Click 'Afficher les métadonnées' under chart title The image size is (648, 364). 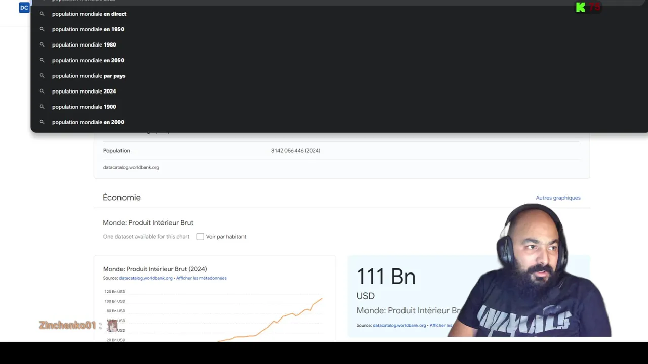pos(201,278)
